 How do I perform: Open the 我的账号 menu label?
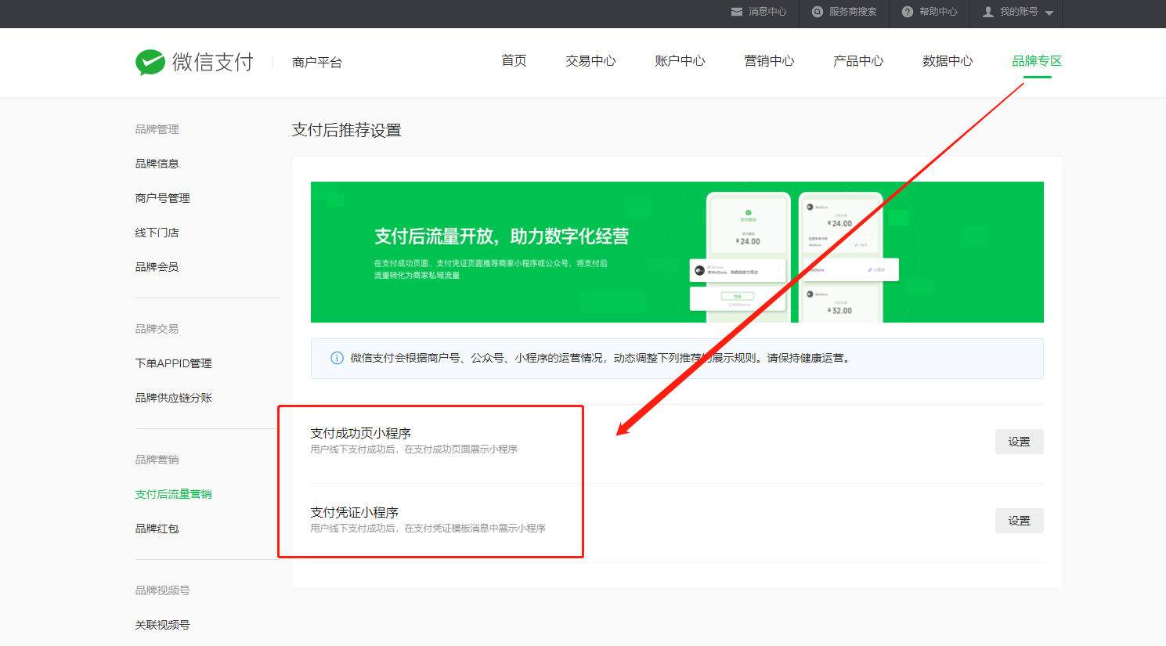1019,12
